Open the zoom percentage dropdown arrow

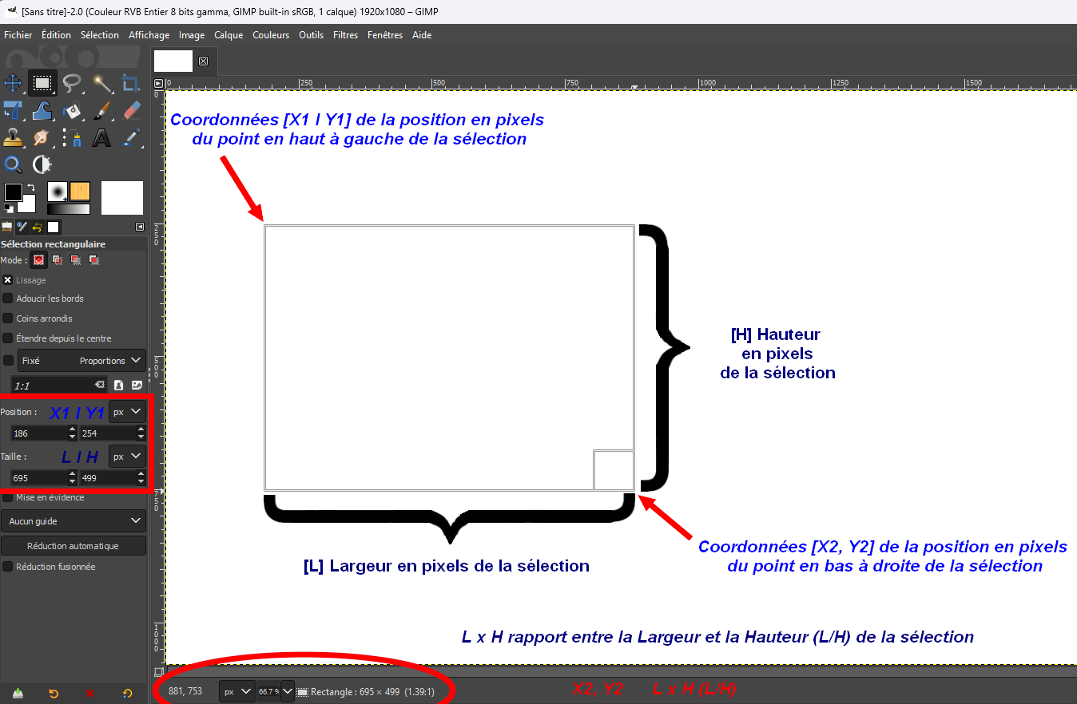[288, 691]
